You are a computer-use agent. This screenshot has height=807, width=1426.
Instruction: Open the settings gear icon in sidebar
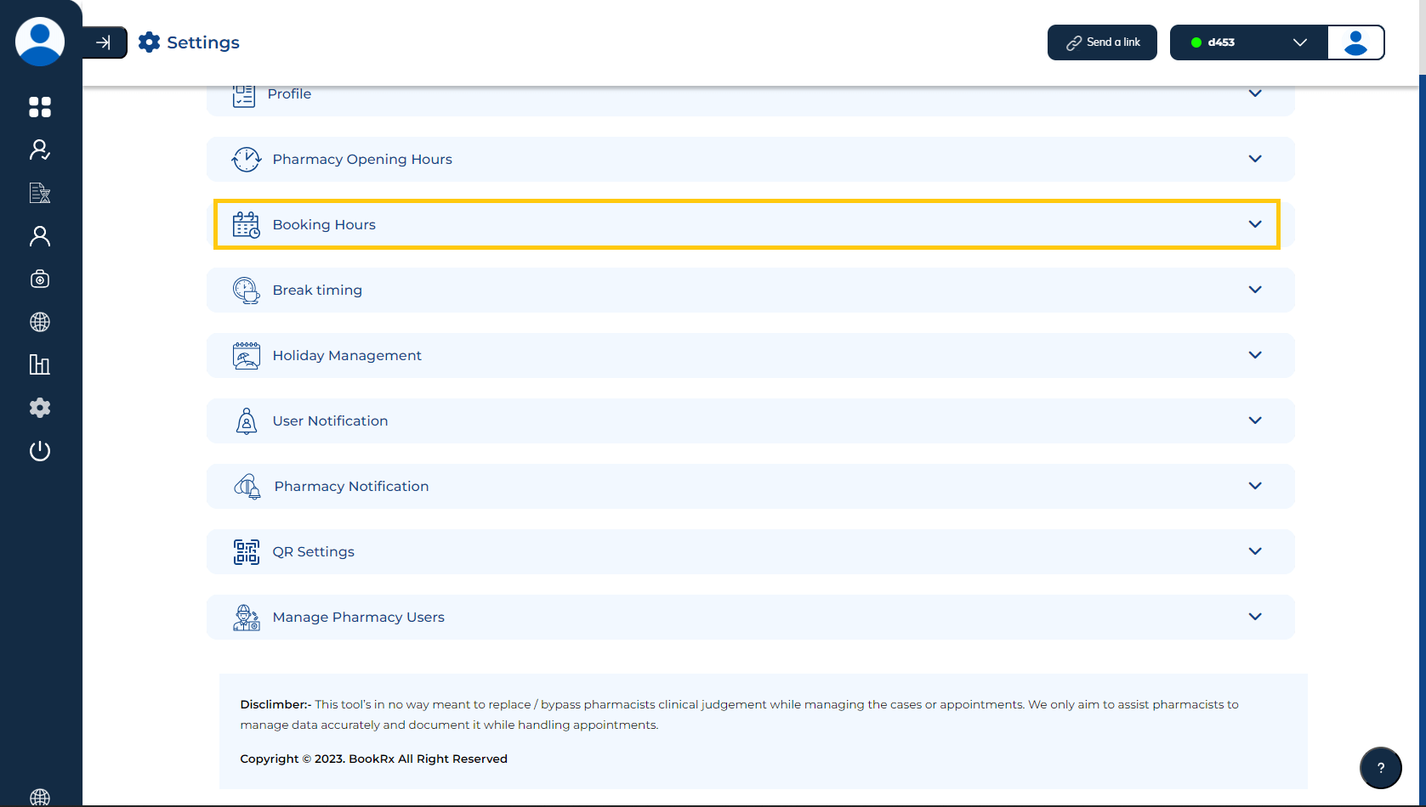[40, 408]
